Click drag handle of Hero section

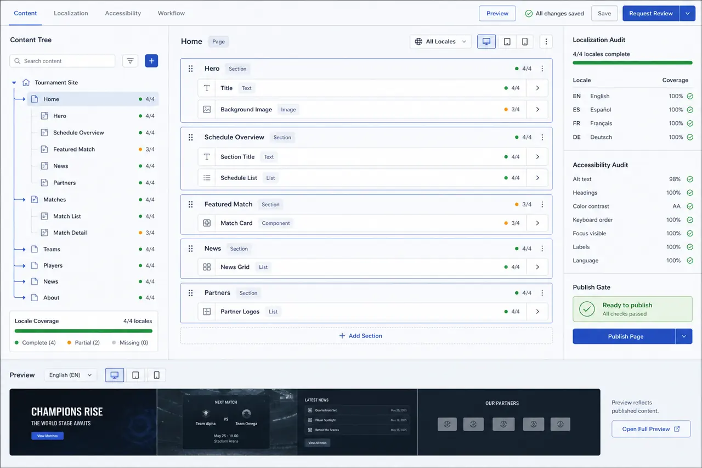191,69
